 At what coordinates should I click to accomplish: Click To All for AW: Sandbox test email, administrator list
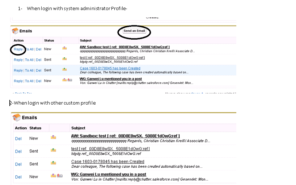[x=29, y=49]
